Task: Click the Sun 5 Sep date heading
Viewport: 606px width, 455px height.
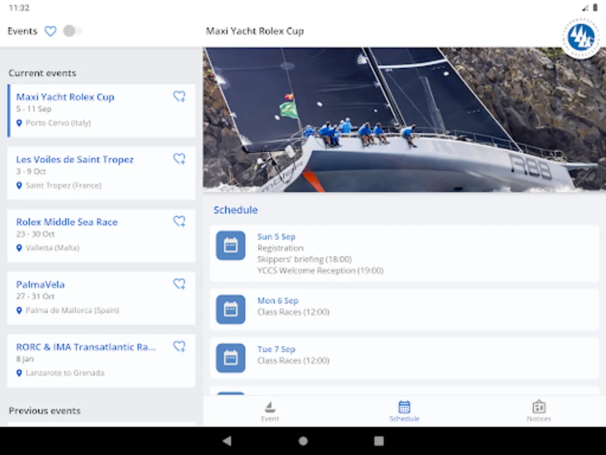Action: (276, 237)
